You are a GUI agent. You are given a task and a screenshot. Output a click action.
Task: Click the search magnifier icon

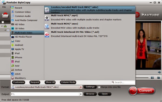(x=113, y=82)
